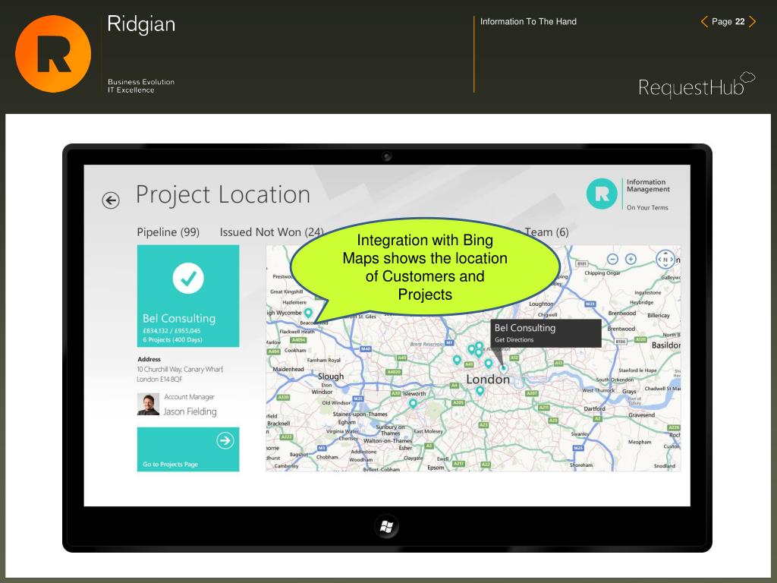Open the Pipeline (99) tab
This screenshot has width=777, height=583.
(x=168, y=232)
